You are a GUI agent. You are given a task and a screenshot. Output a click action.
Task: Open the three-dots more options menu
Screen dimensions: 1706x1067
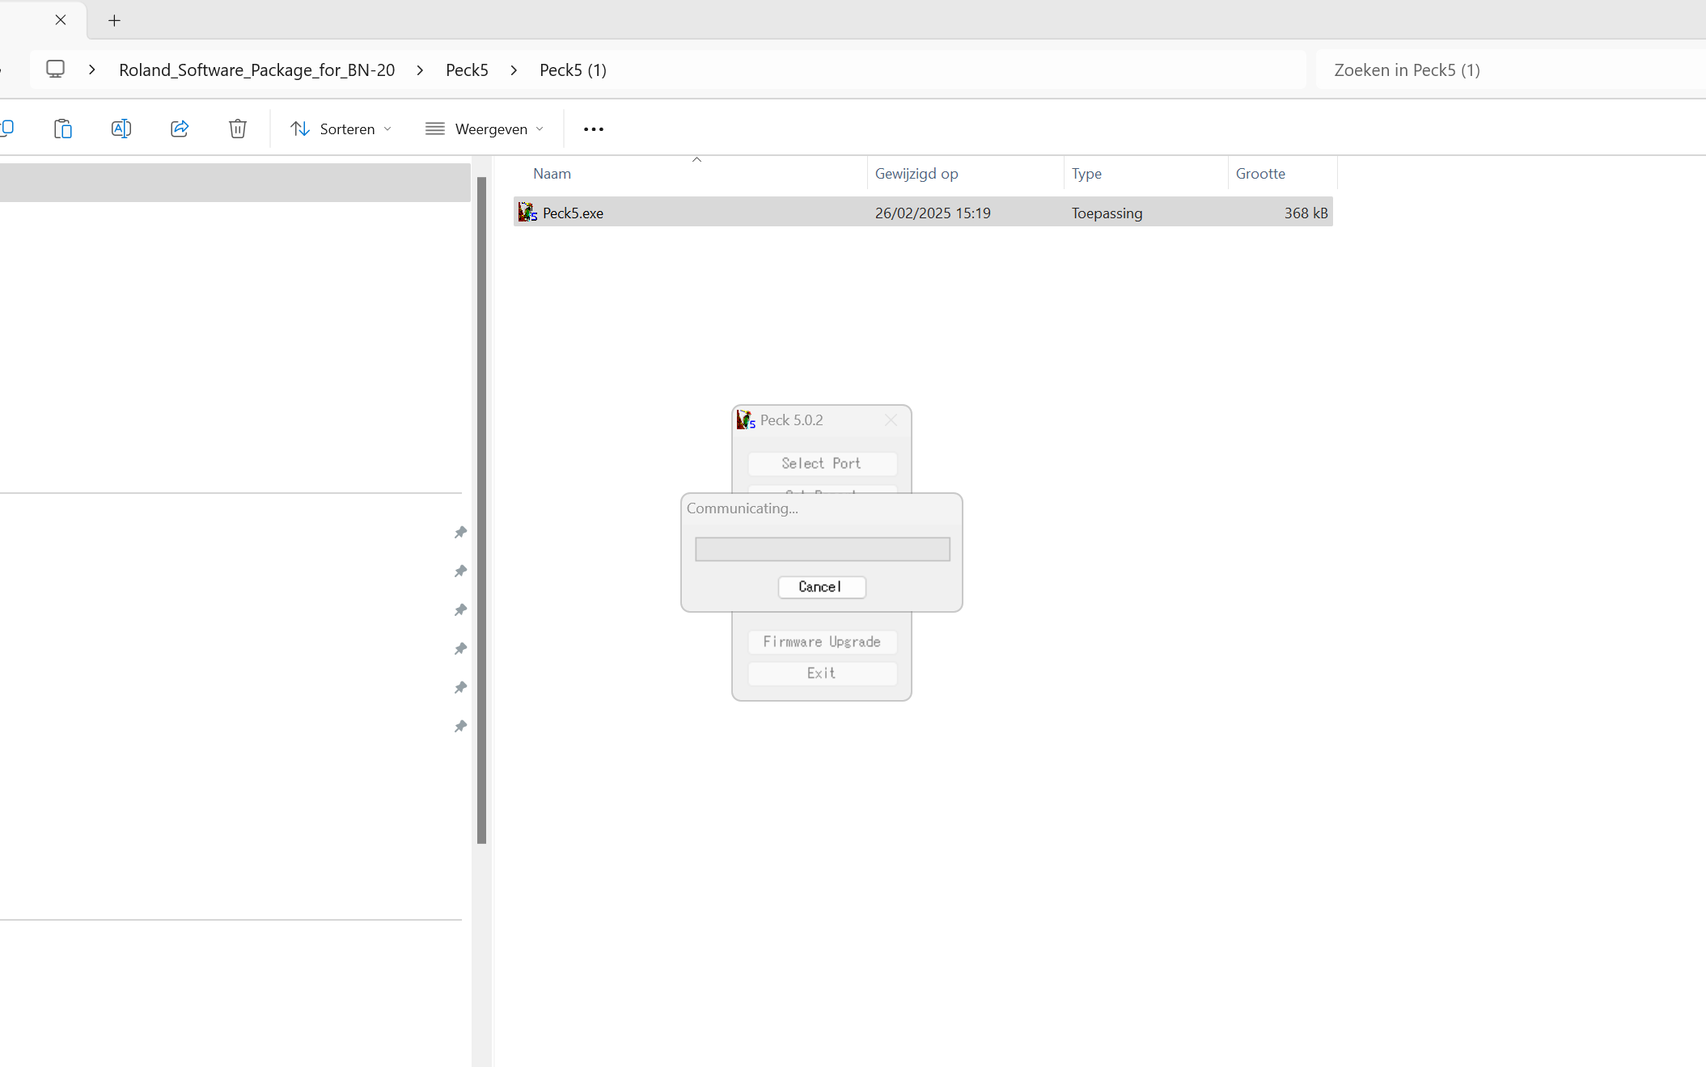point(594,129)
